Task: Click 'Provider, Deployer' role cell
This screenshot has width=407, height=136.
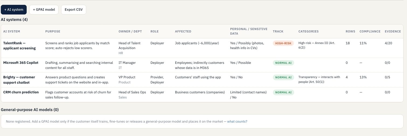Action: (158, 80)
